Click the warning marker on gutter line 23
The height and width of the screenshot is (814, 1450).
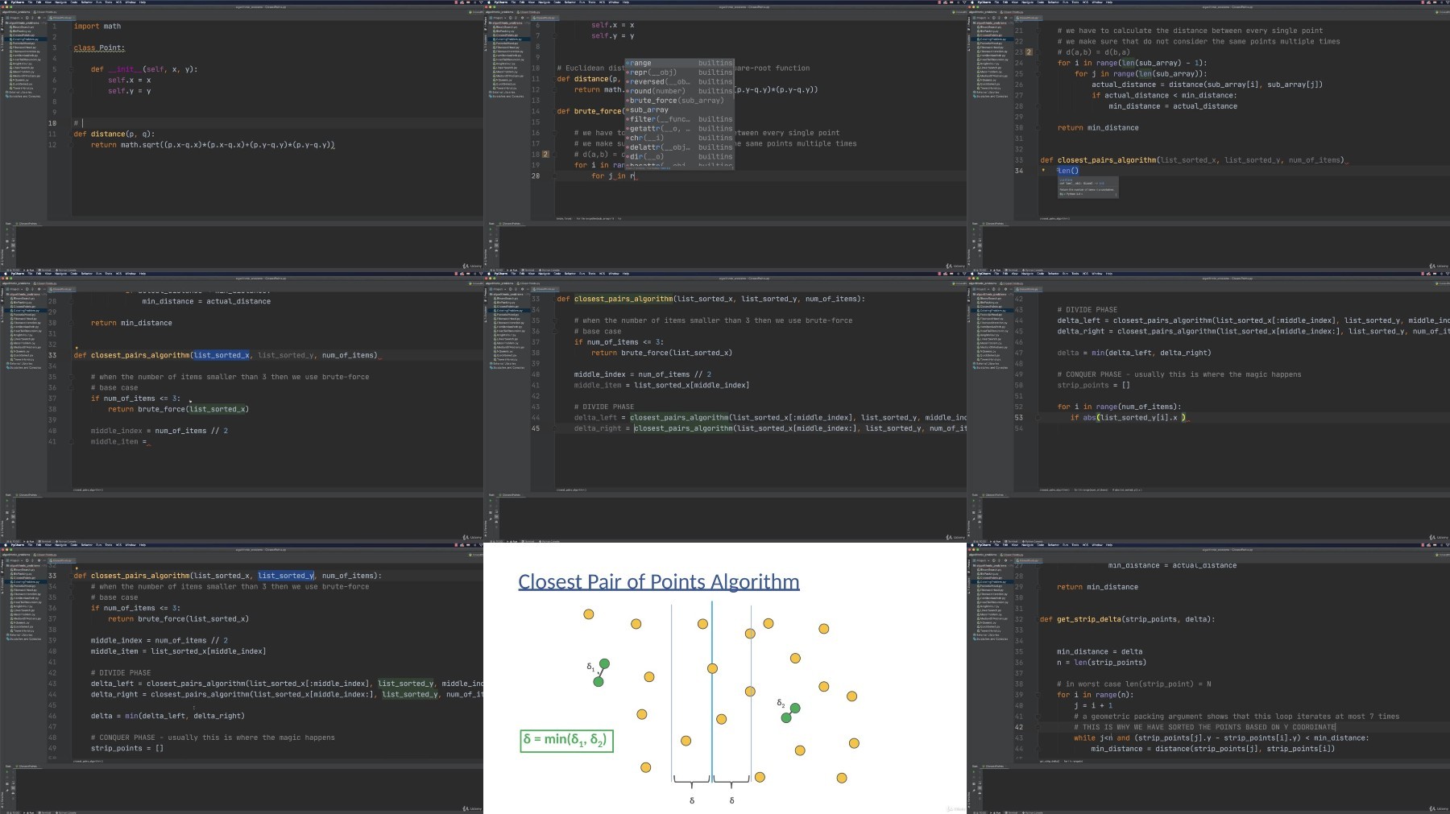[x=1029, y=52]
